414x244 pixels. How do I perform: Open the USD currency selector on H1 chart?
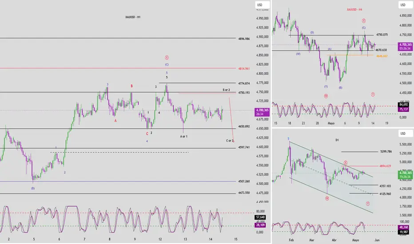click(x=262, y=5)
